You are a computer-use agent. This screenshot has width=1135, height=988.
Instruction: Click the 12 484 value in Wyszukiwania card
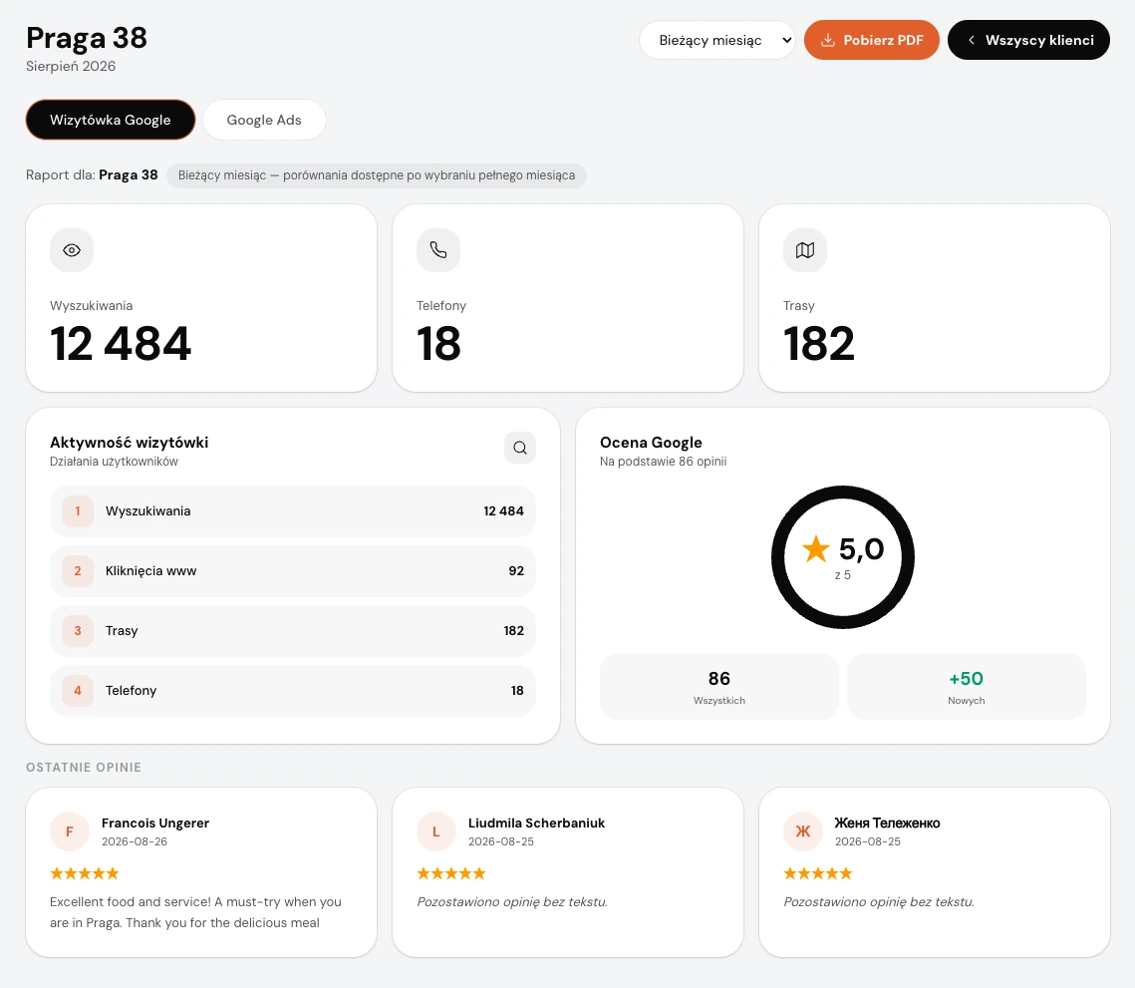pos(121,343)
